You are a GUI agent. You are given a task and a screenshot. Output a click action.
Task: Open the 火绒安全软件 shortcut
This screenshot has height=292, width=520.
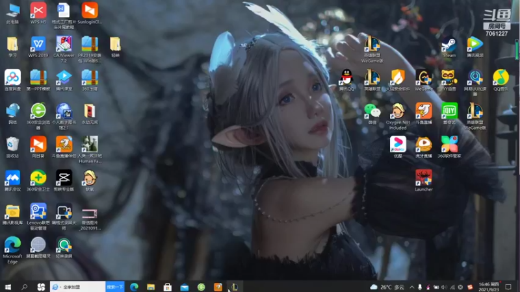coord(398,80)
